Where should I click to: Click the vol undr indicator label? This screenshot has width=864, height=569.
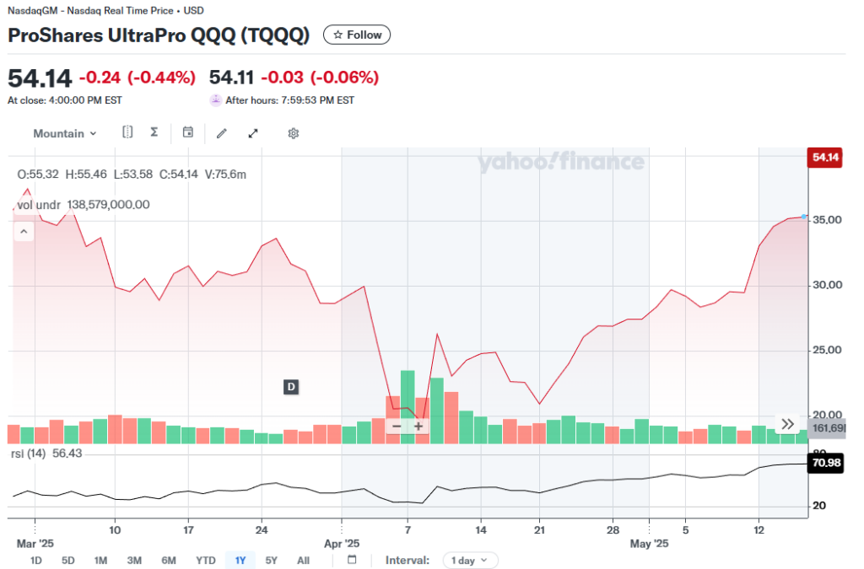tap(37, 204)
